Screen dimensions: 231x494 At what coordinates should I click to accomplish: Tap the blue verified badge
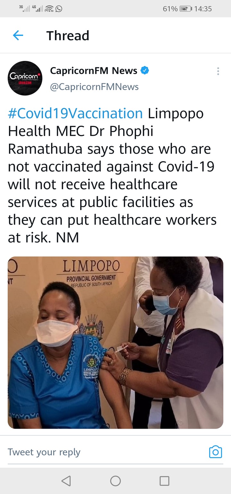[145, 71]
